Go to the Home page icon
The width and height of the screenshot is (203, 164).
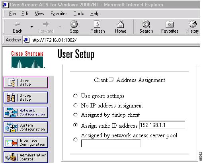120,24
